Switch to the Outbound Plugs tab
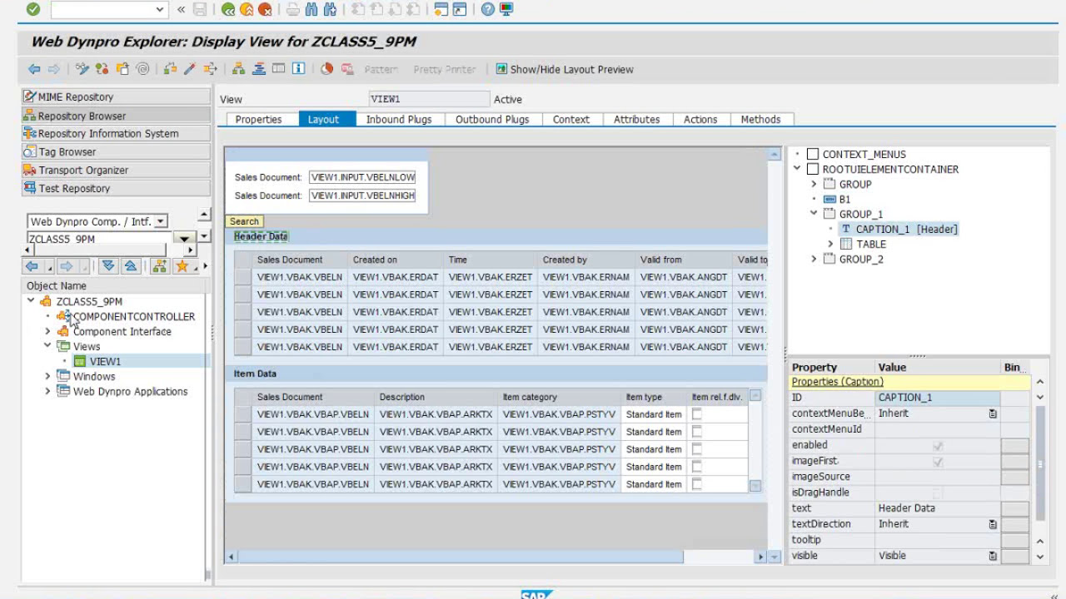Image resolution: width=1066 pixels, height=599 pixels. pos(492,119)
